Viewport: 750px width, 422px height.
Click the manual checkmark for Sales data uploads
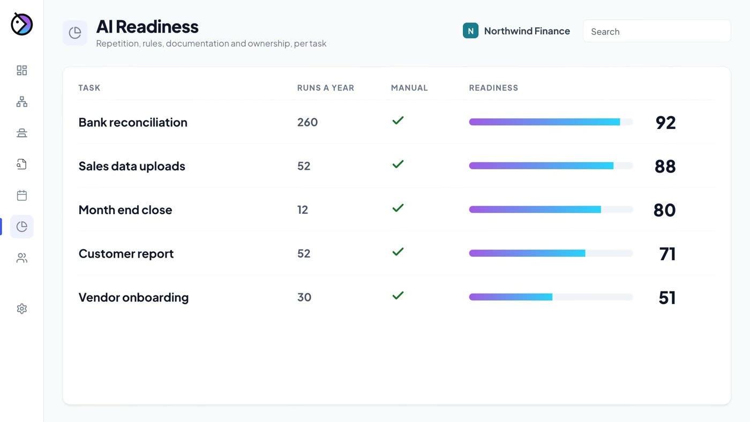397,164
